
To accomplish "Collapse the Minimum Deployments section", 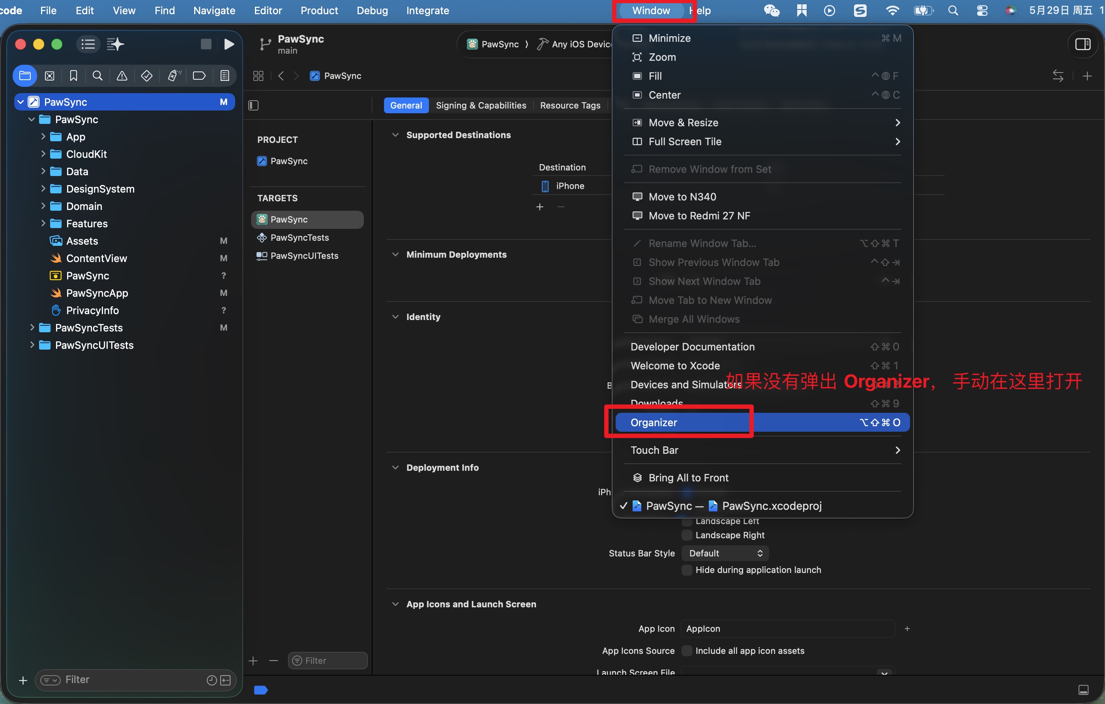I will tap(395, 255).
